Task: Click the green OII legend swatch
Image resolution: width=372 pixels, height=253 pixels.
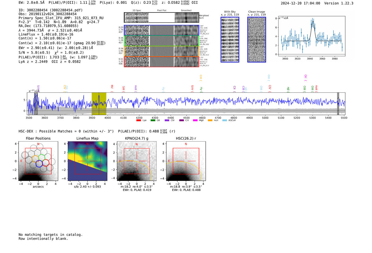Action: 153,120
